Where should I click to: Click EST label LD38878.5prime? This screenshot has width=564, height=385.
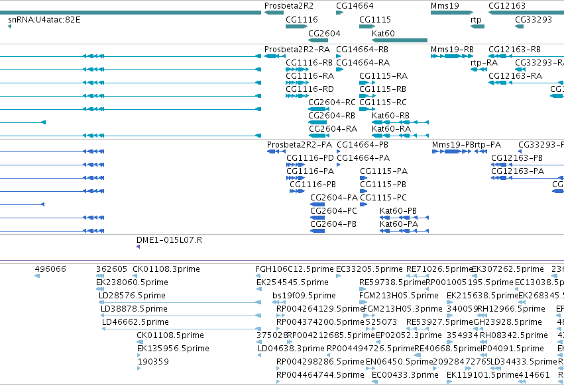(x=134, y=309)
